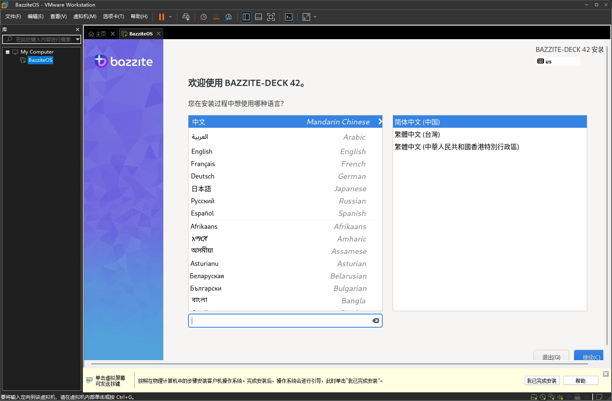Click the network adapter status icon
The image size is (612, 401).
click(551, 397)
